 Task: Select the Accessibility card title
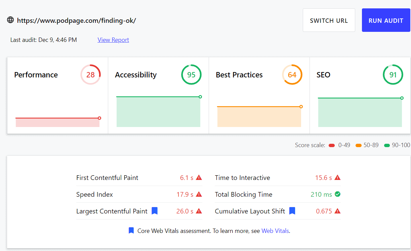(136, 75)
